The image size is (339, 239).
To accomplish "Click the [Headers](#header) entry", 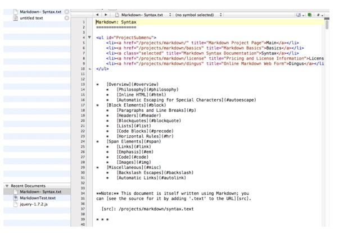I will pos(139,116).
